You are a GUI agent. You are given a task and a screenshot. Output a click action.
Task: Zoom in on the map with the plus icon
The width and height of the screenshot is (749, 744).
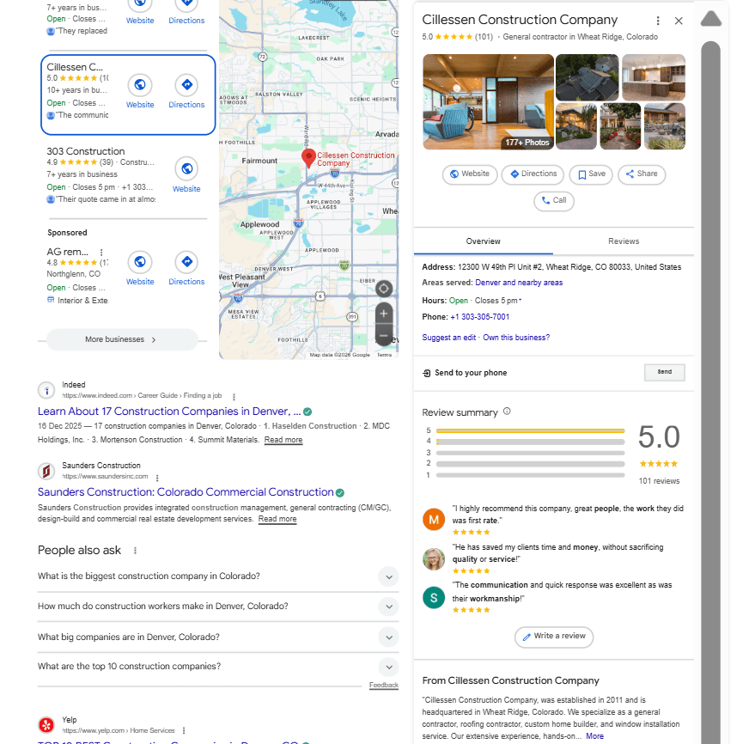tap(383, 313)
